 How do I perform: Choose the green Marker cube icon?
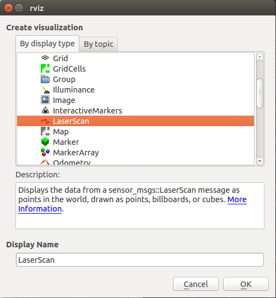point(45,142)
